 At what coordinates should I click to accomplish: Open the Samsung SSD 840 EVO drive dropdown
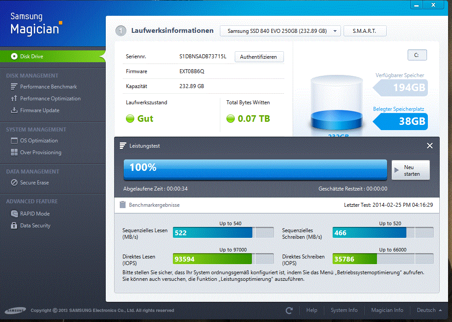pos(280,31)
